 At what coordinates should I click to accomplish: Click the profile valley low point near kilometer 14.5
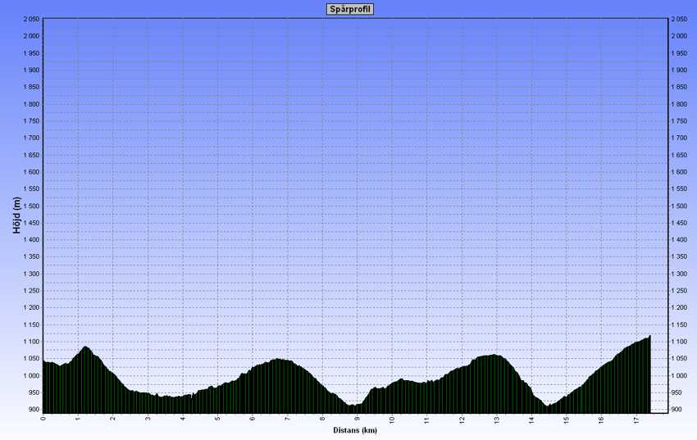[548, 406]
